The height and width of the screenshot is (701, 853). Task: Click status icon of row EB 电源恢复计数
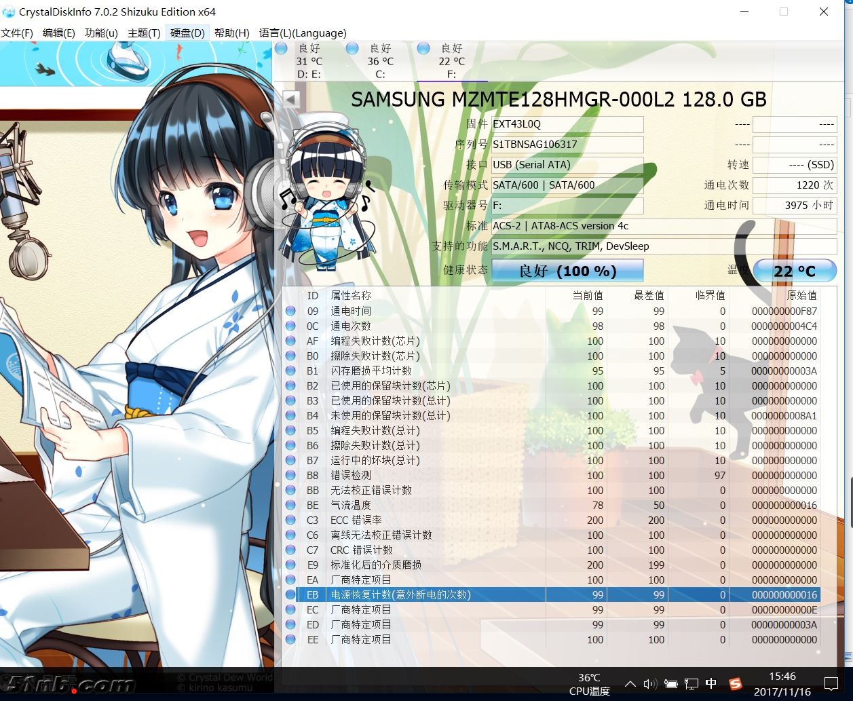[x=291, y=594]
